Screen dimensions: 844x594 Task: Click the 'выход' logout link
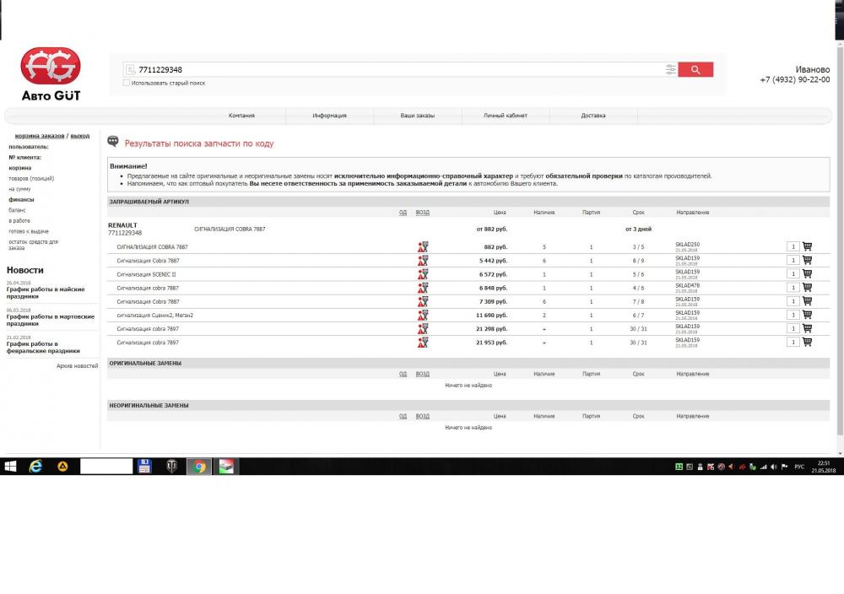click(x=80, y=136)
